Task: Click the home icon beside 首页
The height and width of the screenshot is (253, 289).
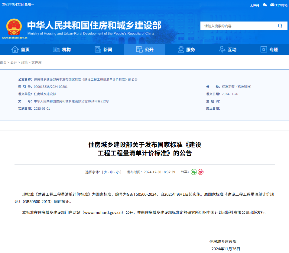Action: (15, 49)
